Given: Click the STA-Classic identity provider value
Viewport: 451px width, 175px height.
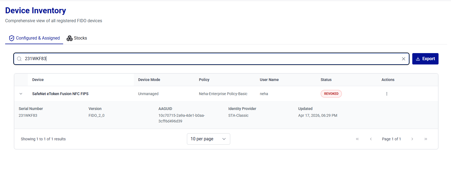Looking at the screenshot, I should pyautogui.click(x=238, y=115).
